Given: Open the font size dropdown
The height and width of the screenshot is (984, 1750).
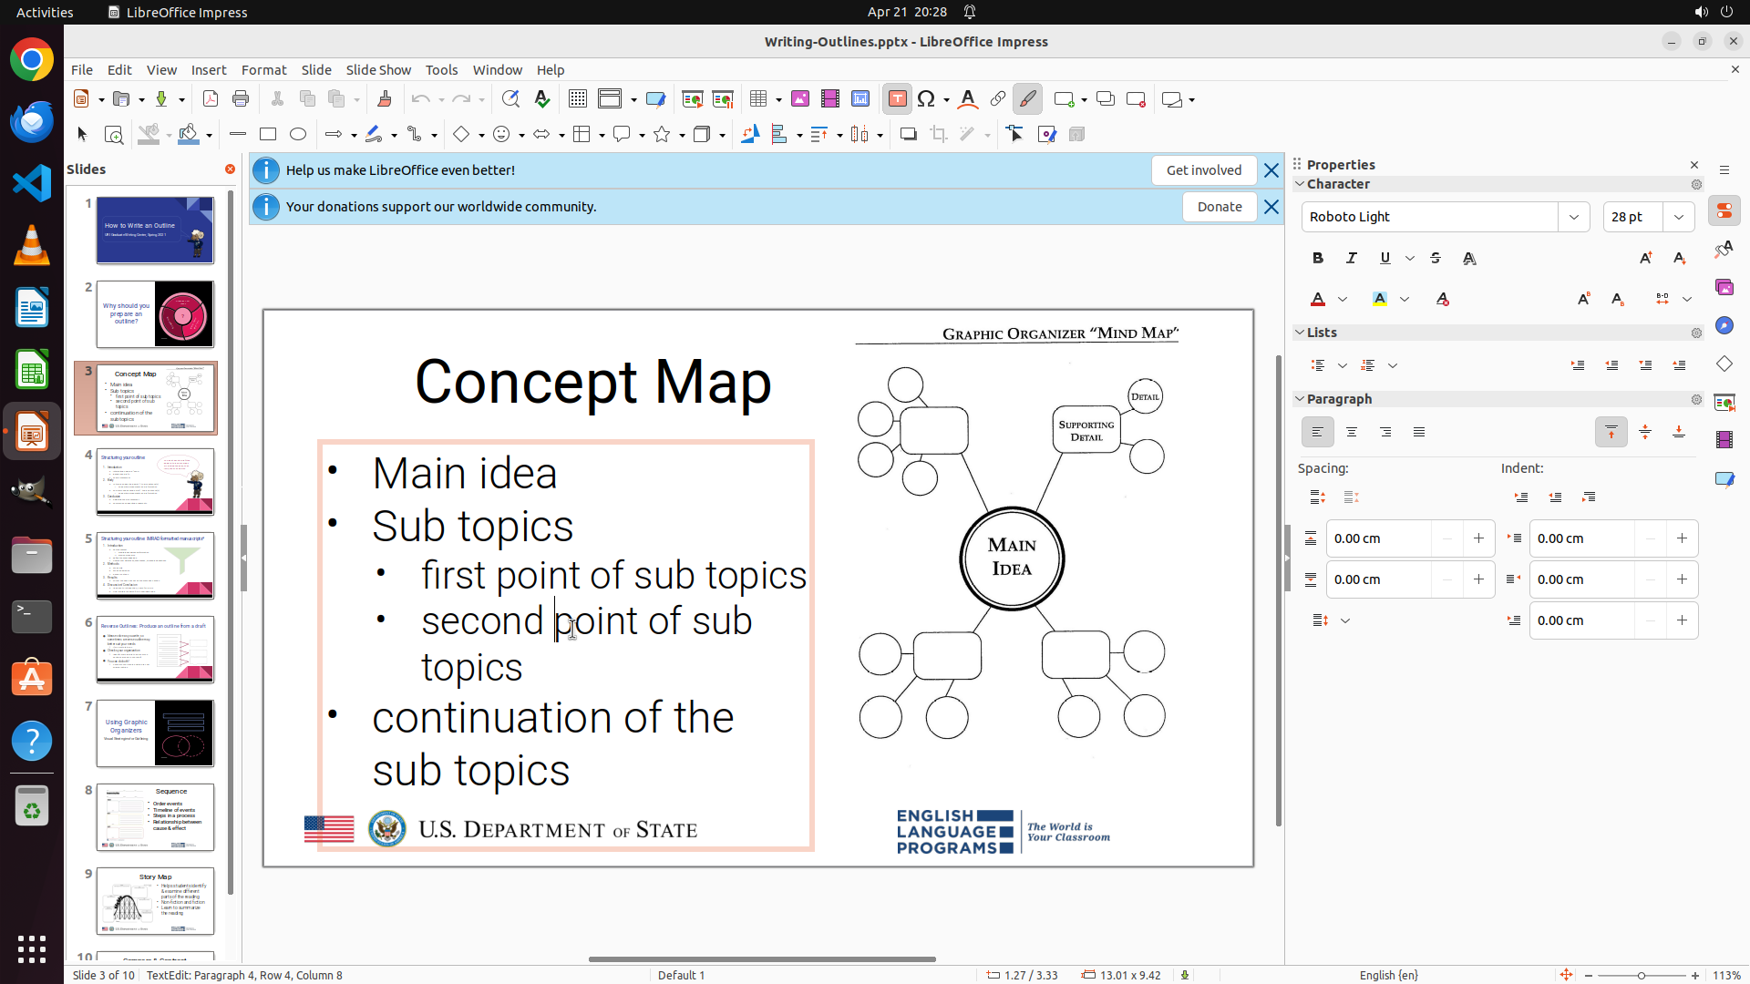Looking at the screenshot, I should (x=1679, y=217).
